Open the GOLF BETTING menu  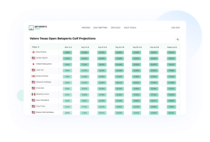(100, 28)
